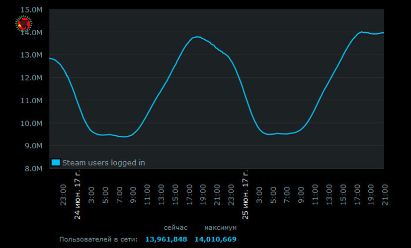Screen dimensions: 411x248
Task: Click the '24 июн. 17 г.' date marker
Action: [78, 196]
